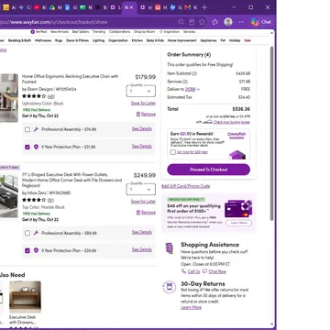330x330 pixels.
Task: Switch to the Gmail browser tab
Action: click(x=188, y=7)
